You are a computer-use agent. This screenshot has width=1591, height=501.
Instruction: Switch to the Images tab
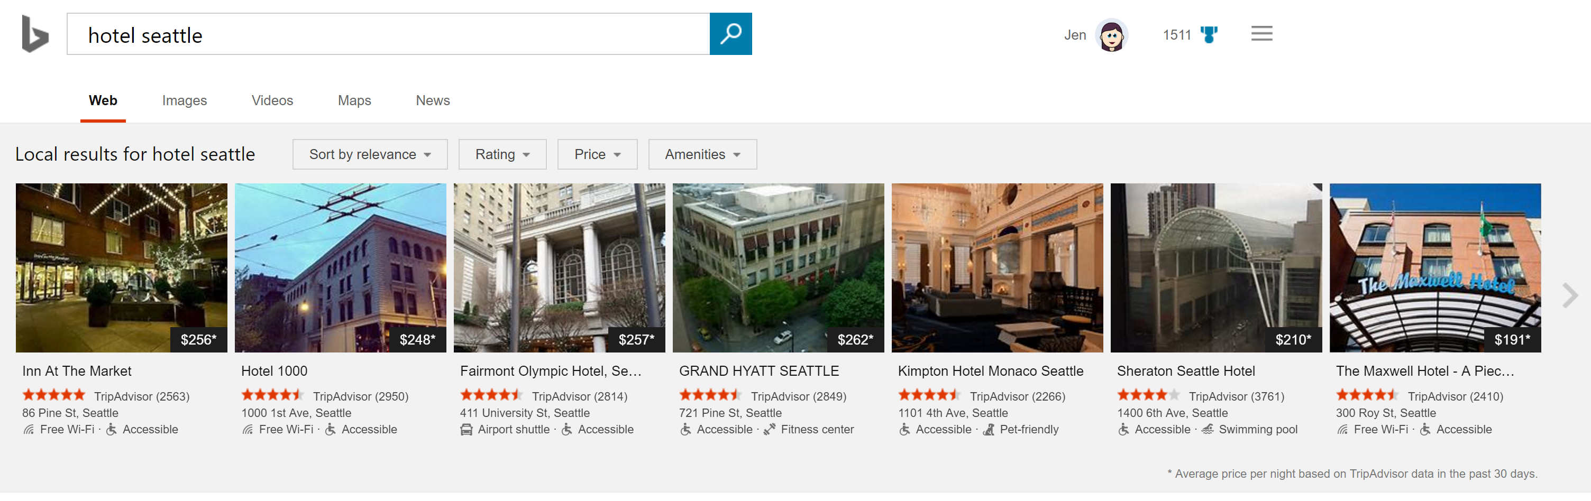(184, 100)
